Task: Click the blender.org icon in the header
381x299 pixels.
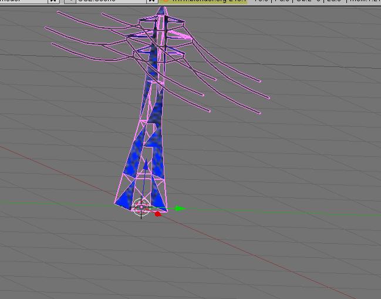Action: pyautogui.click(x=166, y=1)
